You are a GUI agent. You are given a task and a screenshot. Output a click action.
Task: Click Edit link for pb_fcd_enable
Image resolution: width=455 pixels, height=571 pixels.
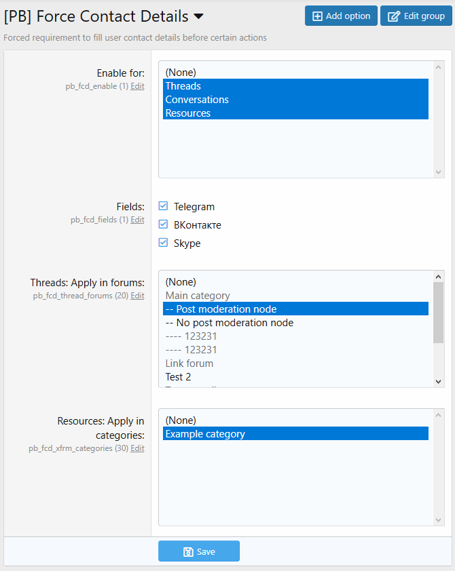(x=137, y=87)
